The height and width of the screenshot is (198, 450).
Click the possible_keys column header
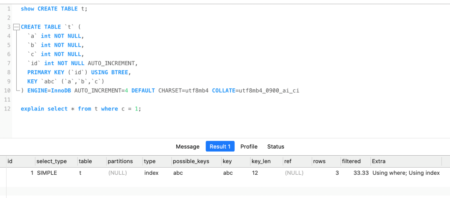point(191,161)
